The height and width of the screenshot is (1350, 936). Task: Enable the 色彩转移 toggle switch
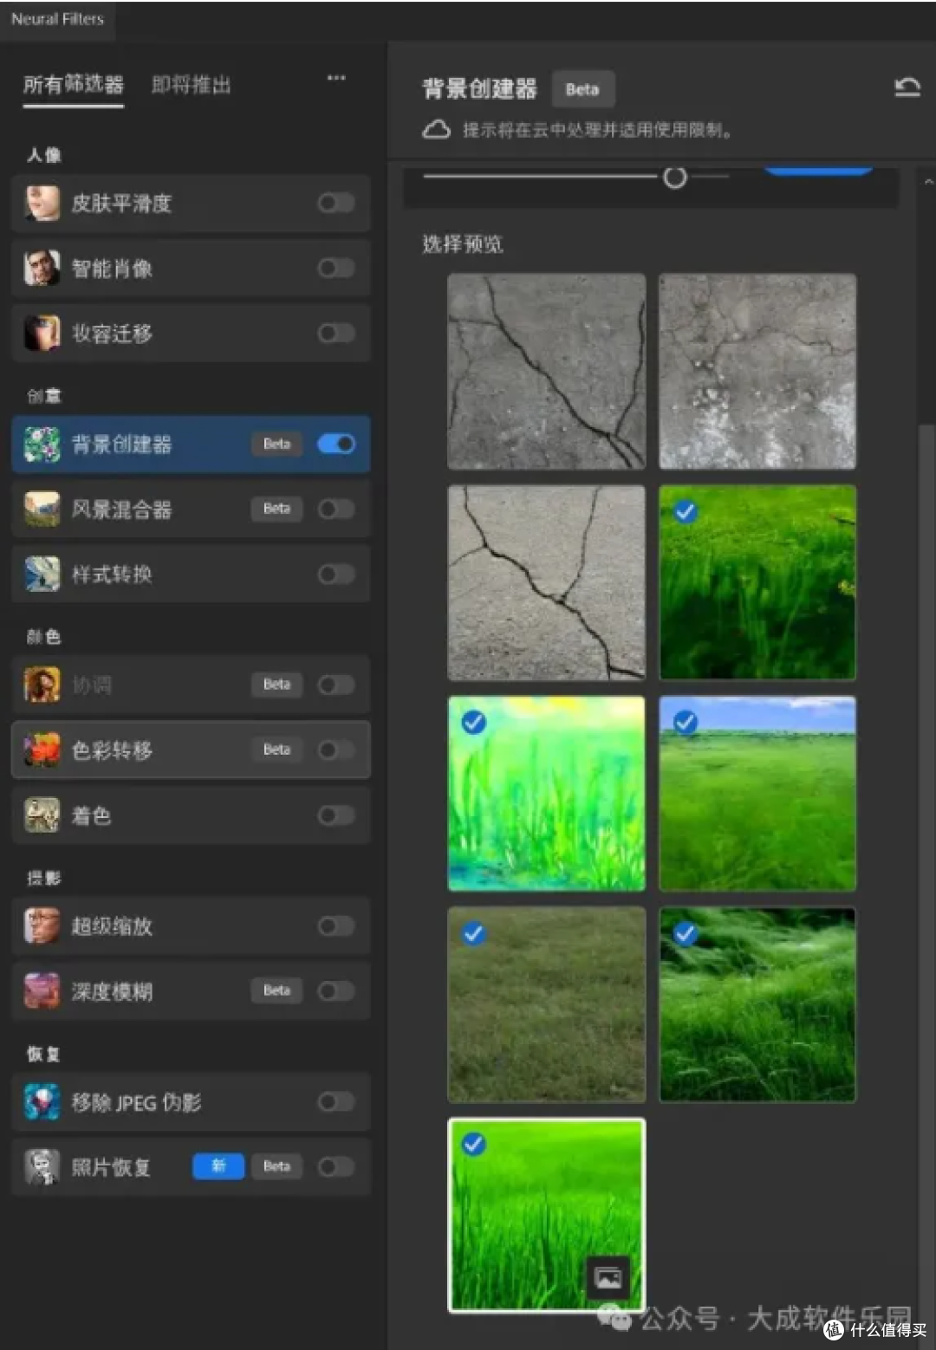click(x=336, y=750)
